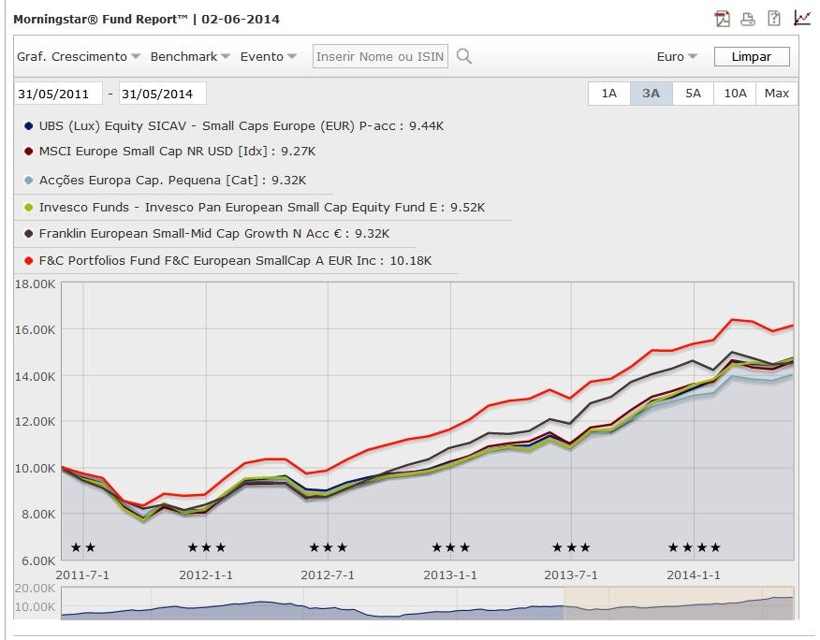
Task: Select the 3A time range tab
Action: coord(652,94)
